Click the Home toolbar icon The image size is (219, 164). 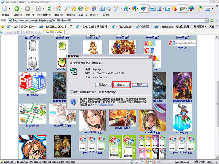[59, 8]
